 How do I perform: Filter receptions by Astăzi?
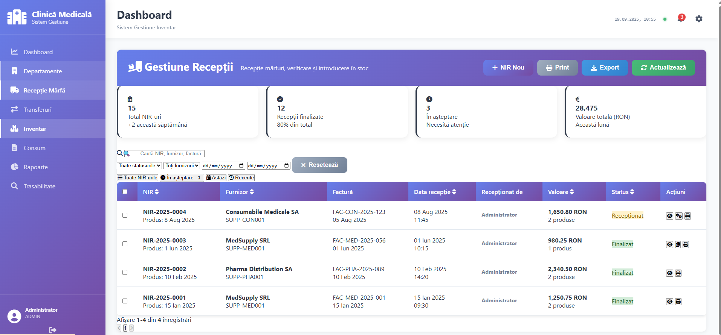216,177
